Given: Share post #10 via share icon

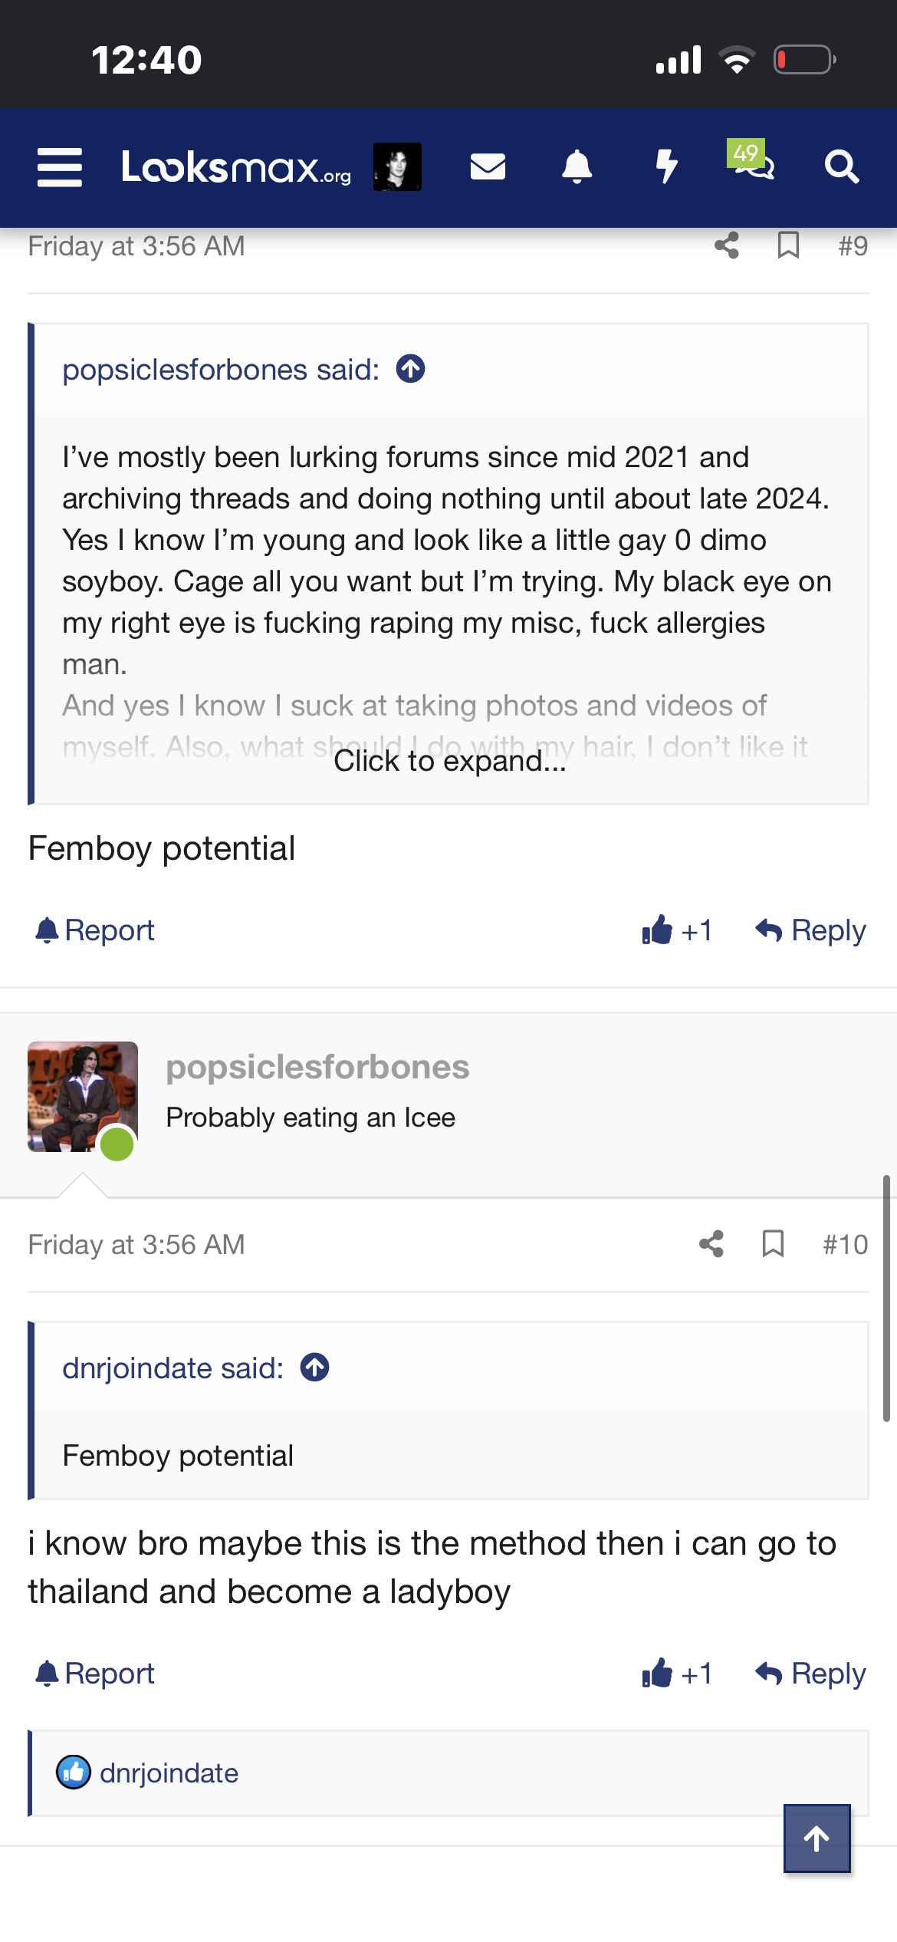Looking at the screenshot, I should [711, 1244].
